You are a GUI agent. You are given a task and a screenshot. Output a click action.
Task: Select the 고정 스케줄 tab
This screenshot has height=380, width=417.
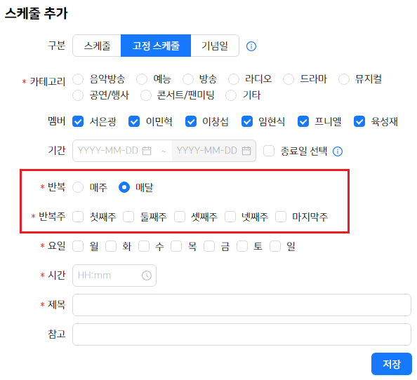coord(156,46)
